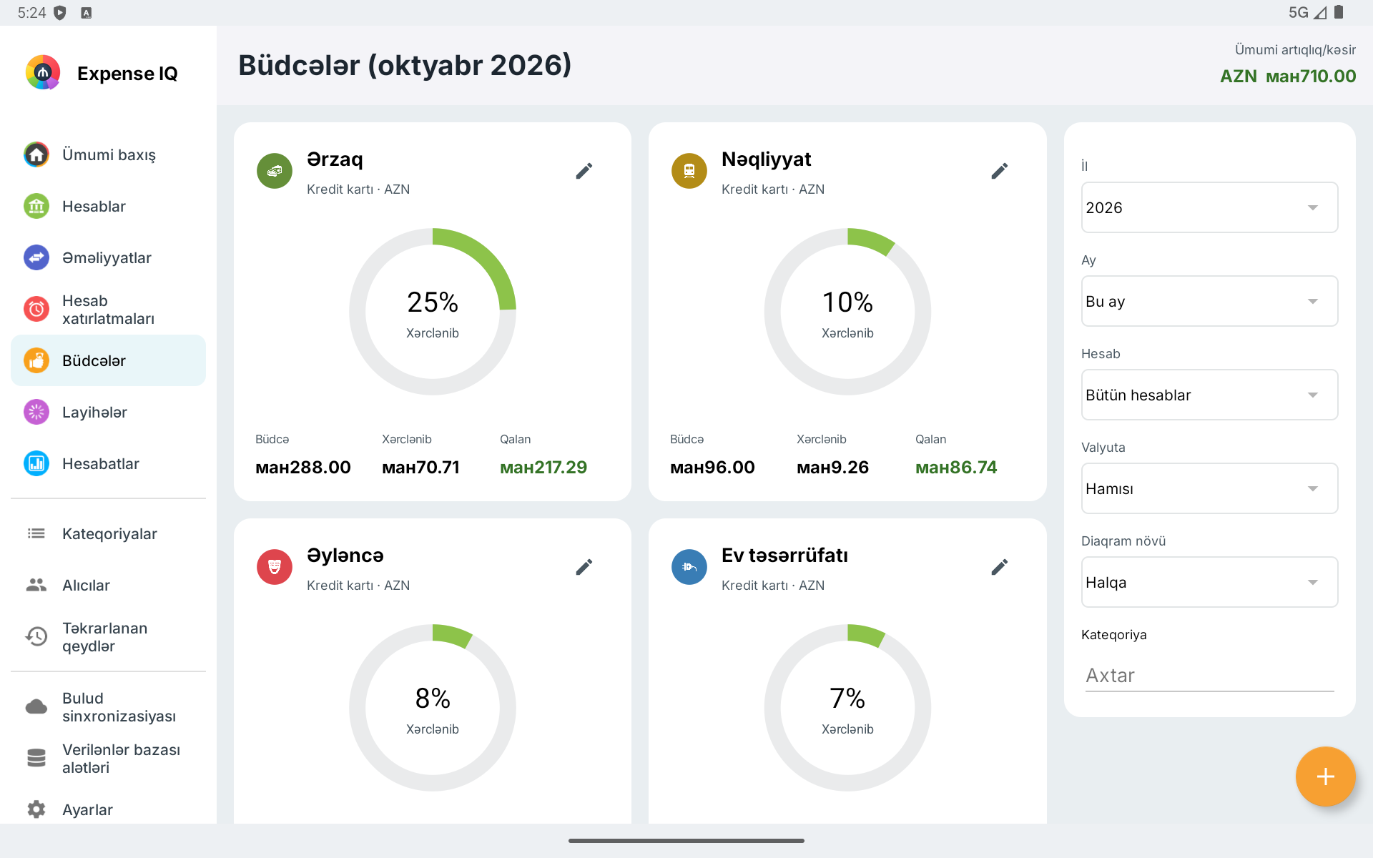Open Ayarlar settings item
Image resolution: width=1373 pixels, height=858 pixels.
108,809
